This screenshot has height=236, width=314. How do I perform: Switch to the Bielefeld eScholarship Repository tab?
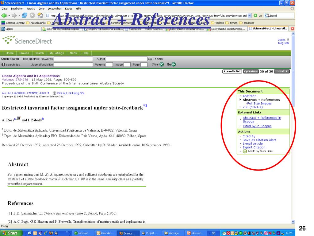pyautogui.click(x=62, y=29)
